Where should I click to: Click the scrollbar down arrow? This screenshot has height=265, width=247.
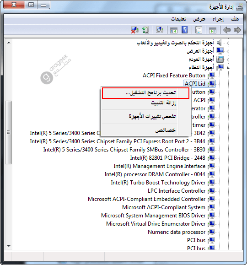pyautogui.click(x=9, y=246)
